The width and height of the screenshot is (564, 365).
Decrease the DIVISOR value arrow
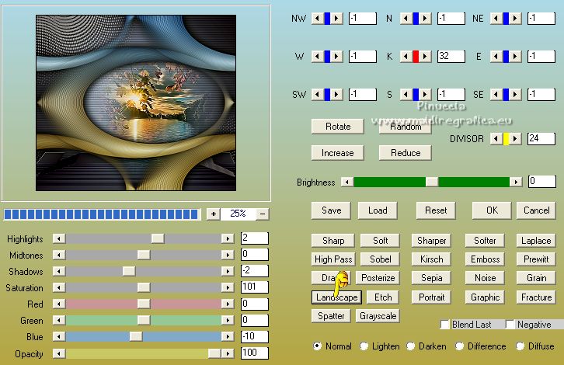click(x=496, y=139)
